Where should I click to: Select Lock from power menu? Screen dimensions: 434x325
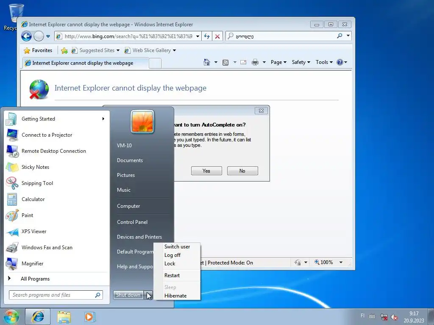coord(177,264)
